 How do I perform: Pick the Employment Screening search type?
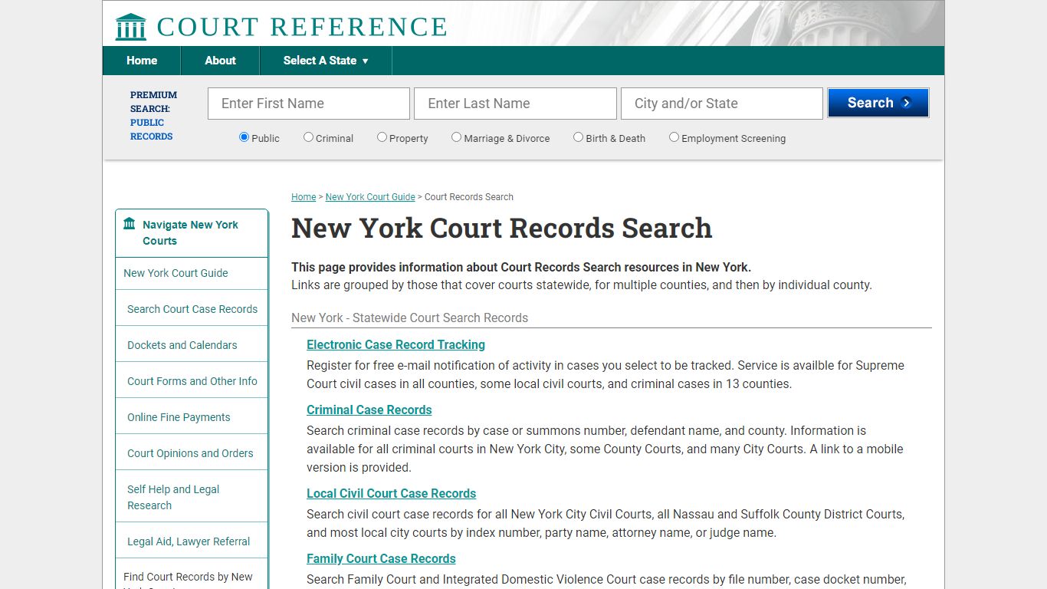pos(674,136)
